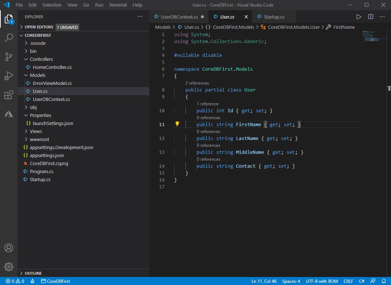Click the lightbulb quick fix on line 11

pos(177,124)
